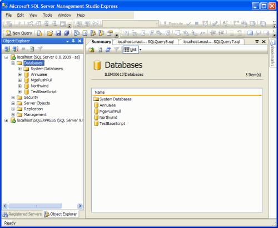Image resolution: width=278 pixels, height=228 pixels.
Task: Click the Summary page toolbar icon
Action: [x=85, y=33]
